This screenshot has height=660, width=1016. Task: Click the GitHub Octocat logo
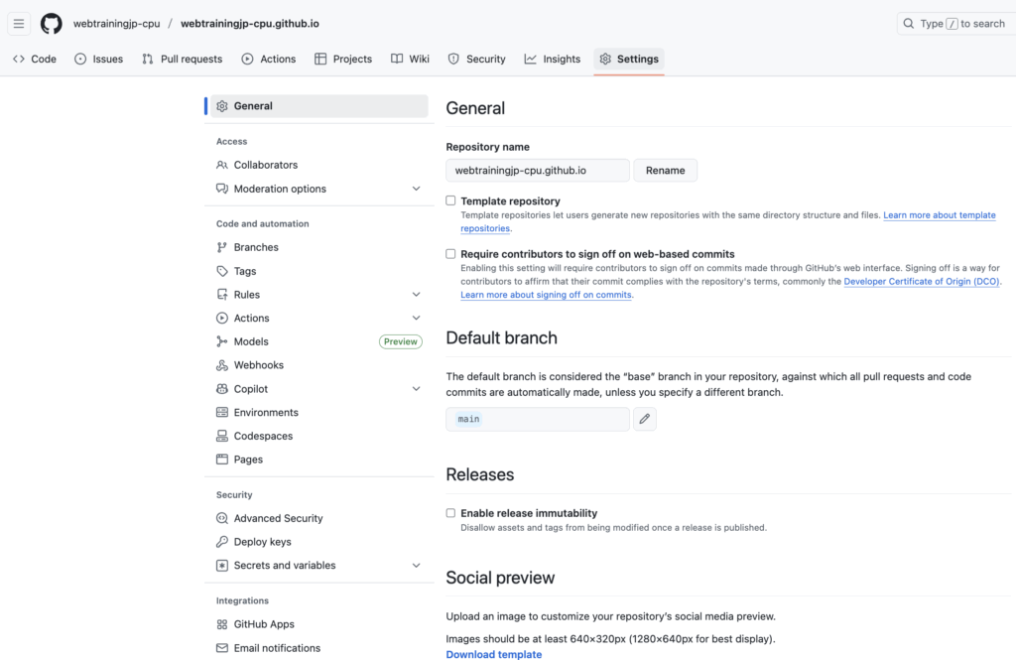click(51, 23)
